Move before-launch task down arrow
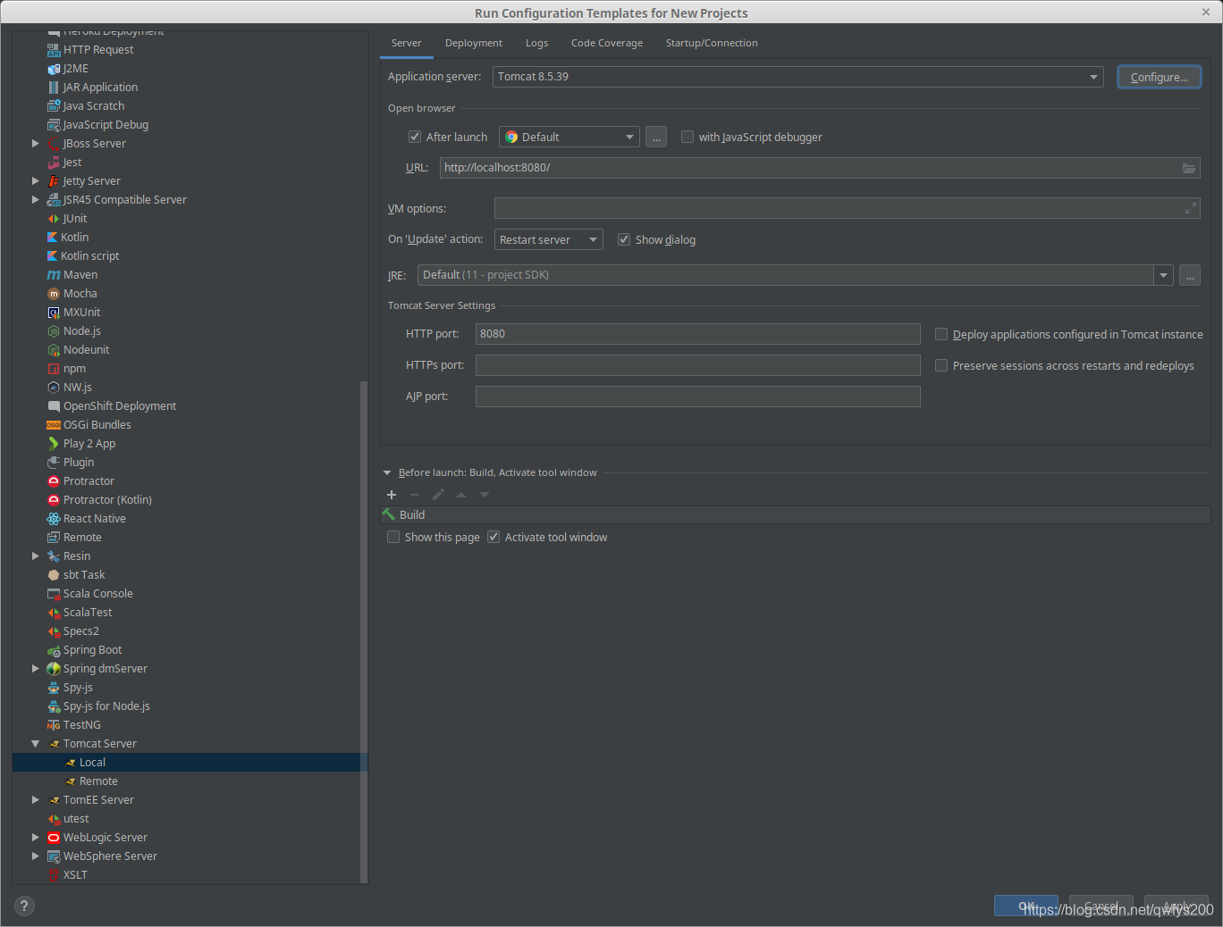 tap(485, 495)
